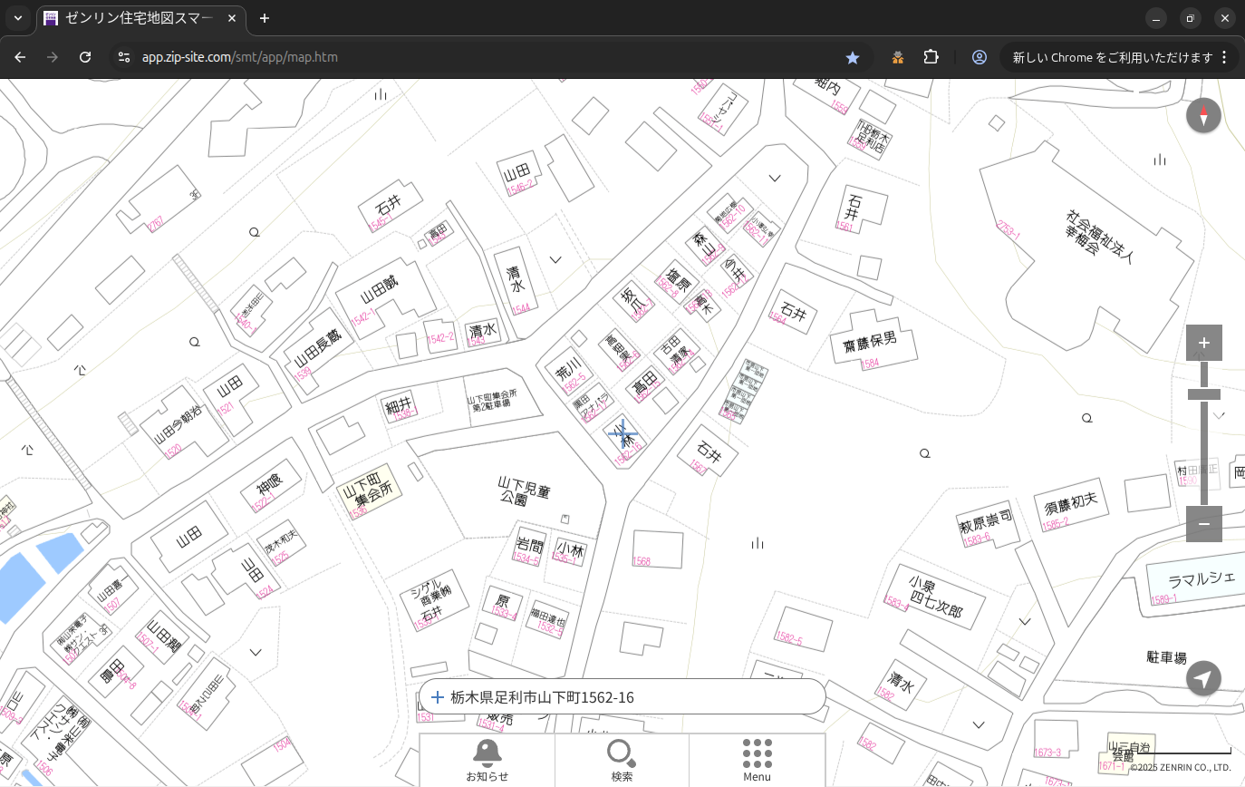This screenshot has height=787, width=1245.
Task: Click the blue crosshair marker on map
Action: point(622,434)
